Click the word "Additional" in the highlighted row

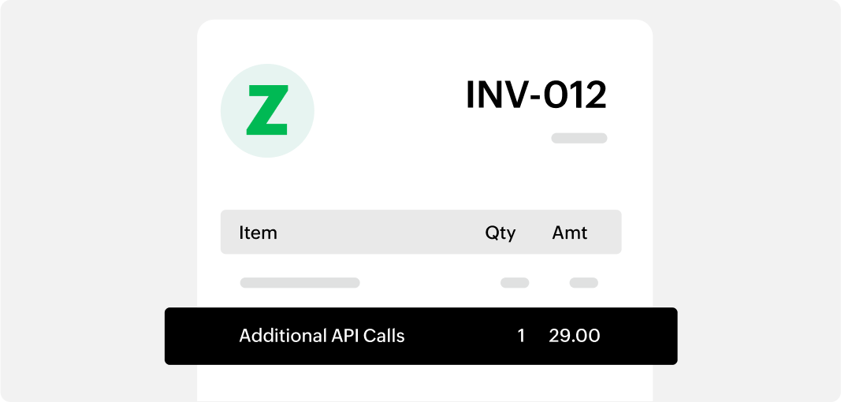click(277, 336)
